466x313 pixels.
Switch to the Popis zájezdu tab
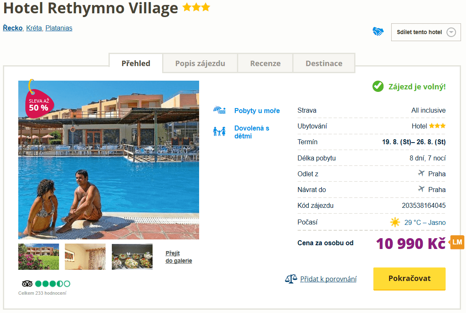click(x=200, y=64)
